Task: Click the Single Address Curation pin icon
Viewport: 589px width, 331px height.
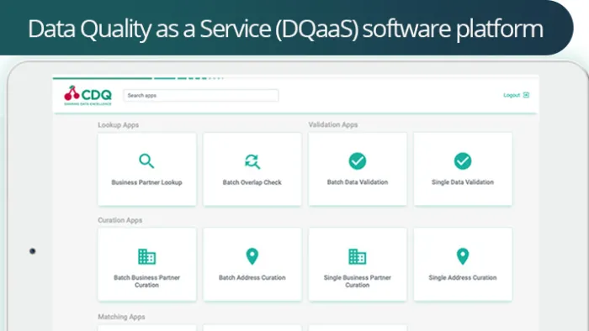Action: coord(463,256)
